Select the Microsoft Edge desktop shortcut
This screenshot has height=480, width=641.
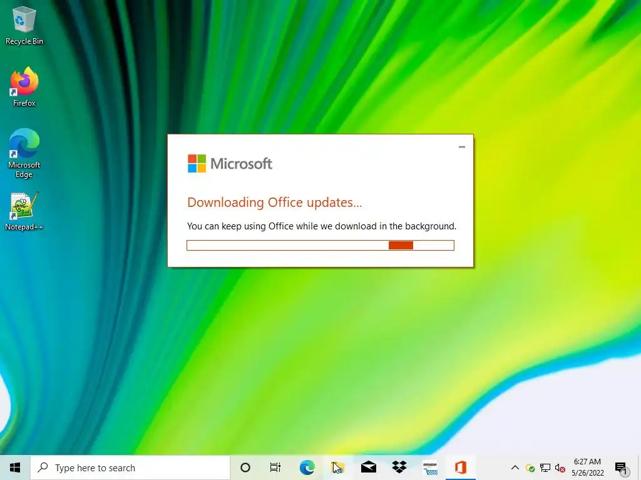click(x=24, y=154)
